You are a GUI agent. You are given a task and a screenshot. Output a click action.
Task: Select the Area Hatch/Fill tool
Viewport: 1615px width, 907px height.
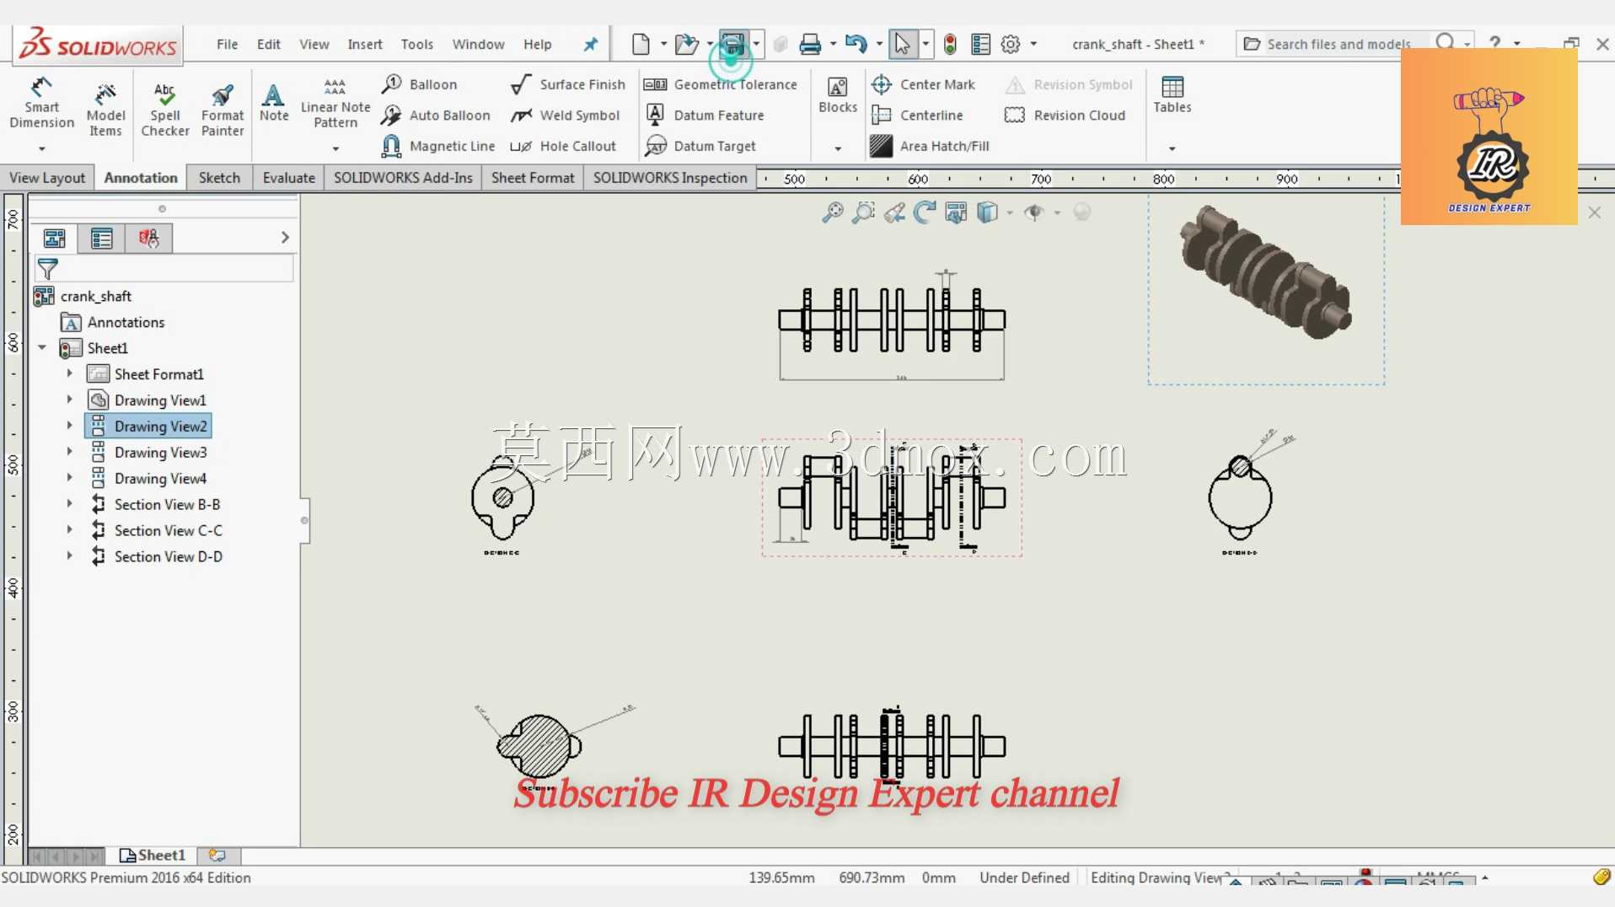point(930,146)
